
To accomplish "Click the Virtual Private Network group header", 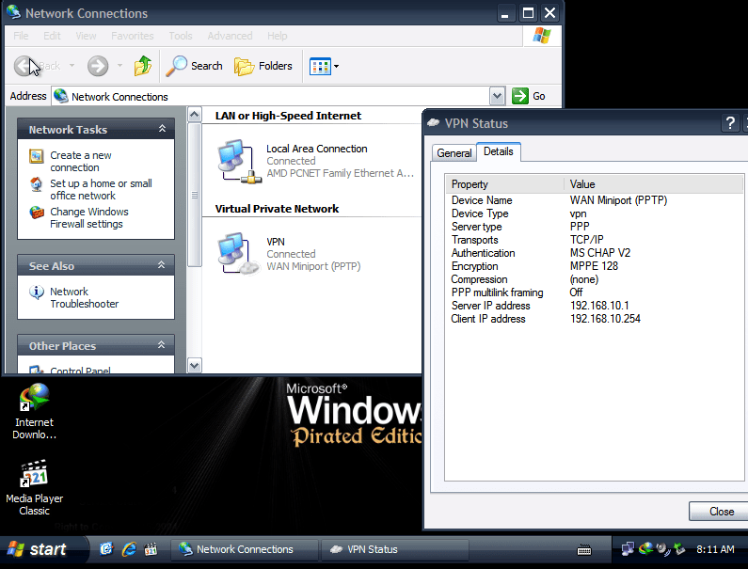I will point(277,209).
